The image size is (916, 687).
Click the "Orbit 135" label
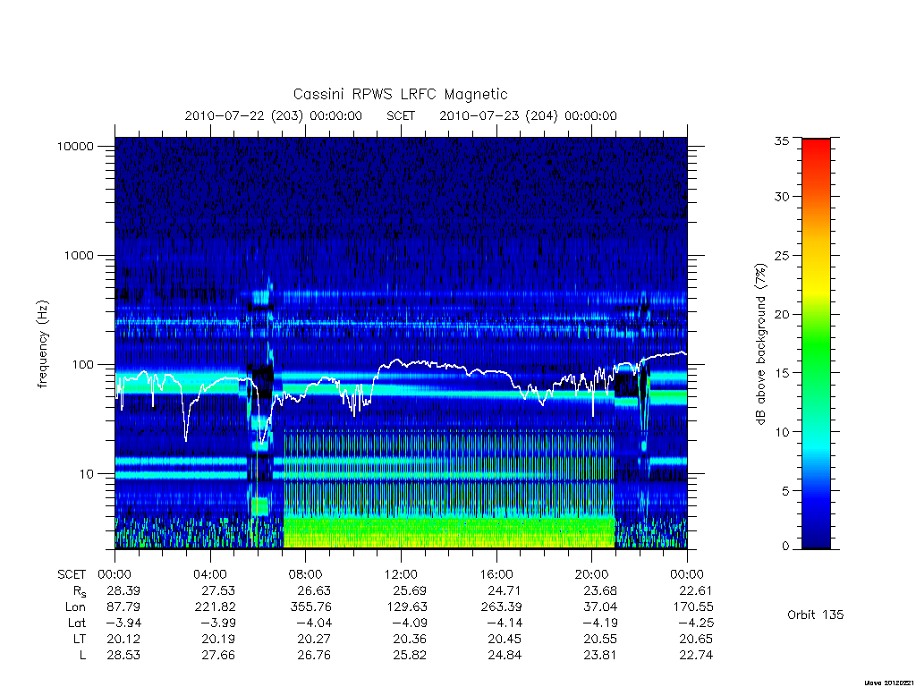(x=816, y=615)
